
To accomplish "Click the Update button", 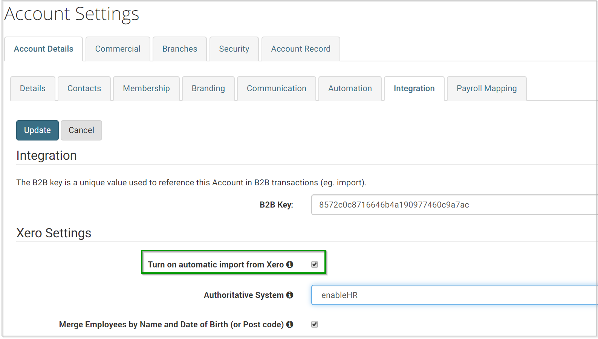I will pyautogui.click(x=37, y=130).
